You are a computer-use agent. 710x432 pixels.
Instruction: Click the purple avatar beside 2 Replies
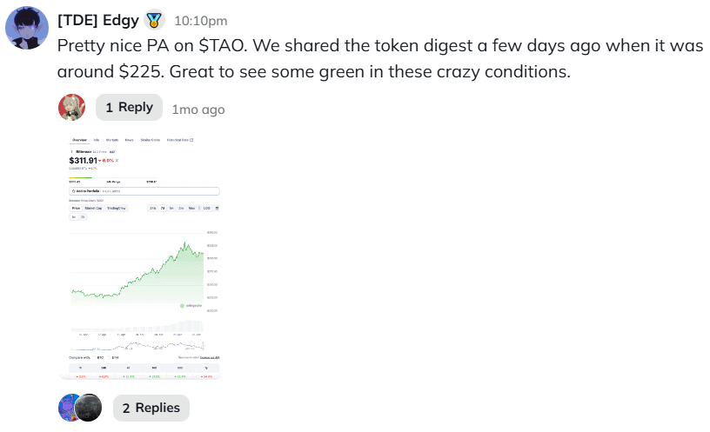point(71,408)
